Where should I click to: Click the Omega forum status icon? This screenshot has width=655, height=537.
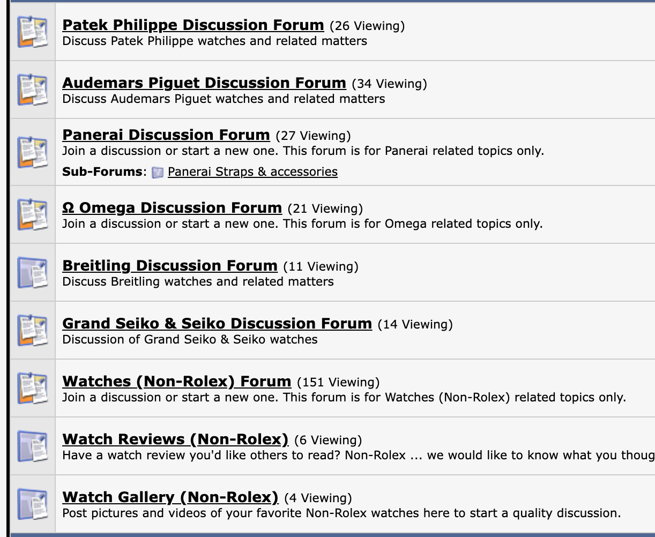[x=32, y=214]
